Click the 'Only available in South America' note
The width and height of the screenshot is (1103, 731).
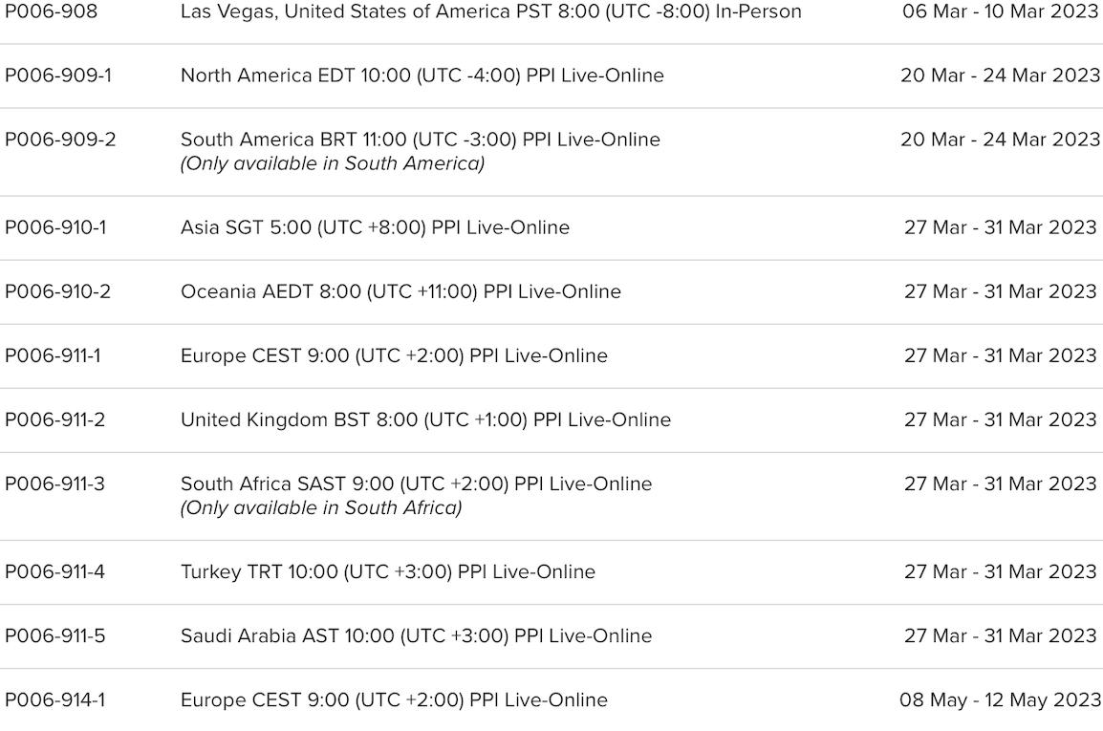tap(333, 163)
